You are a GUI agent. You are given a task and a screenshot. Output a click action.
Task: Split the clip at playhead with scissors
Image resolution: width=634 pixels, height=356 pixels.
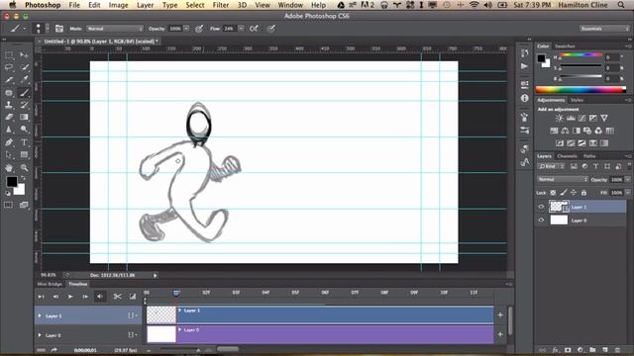[x=117, y=297]
